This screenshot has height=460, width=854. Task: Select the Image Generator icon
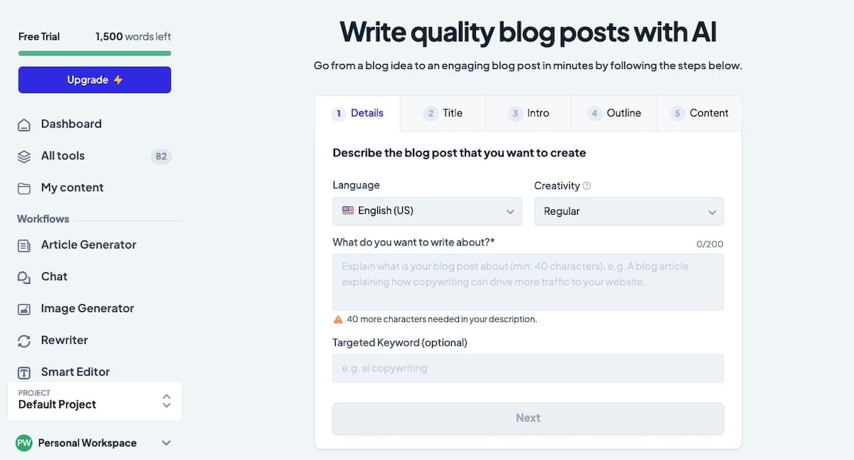(24, 309)
